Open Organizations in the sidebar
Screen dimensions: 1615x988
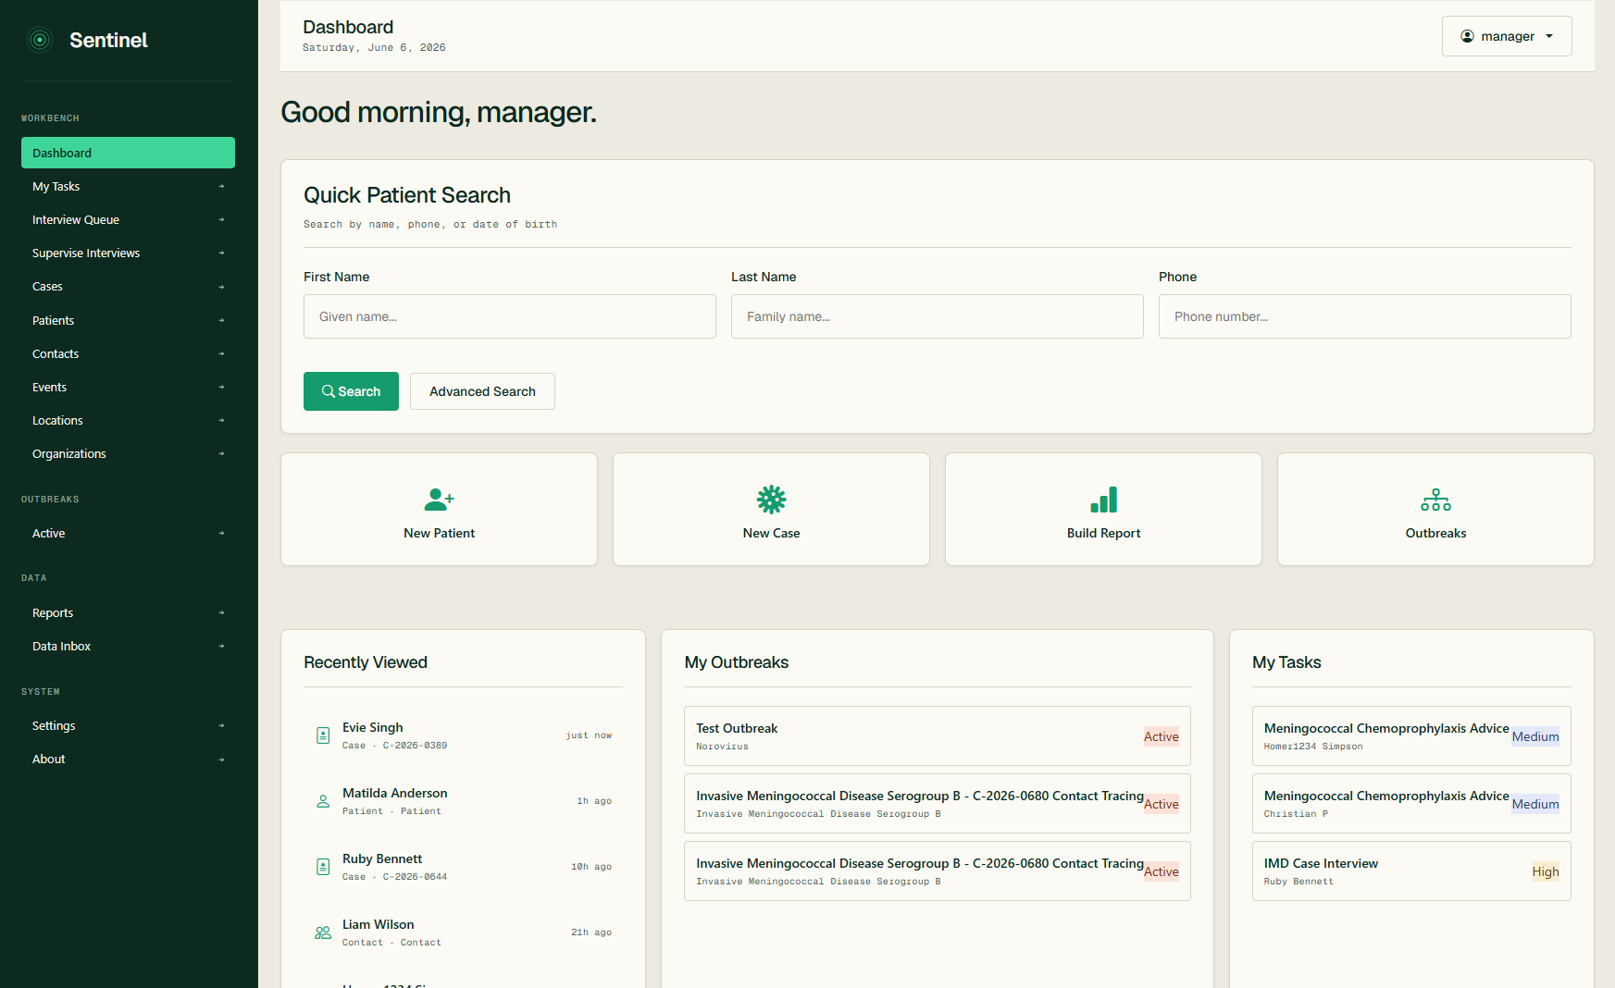(128, 453)
